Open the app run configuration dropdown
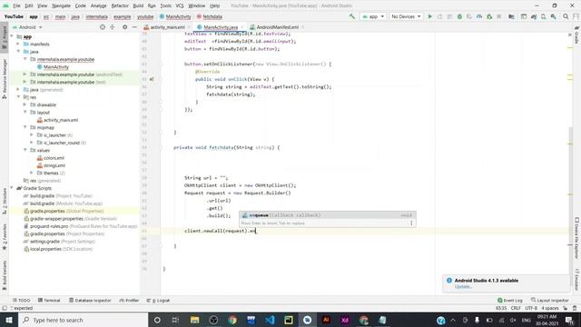This screenshot has width=581, height=327. click(x=373, y=16)
